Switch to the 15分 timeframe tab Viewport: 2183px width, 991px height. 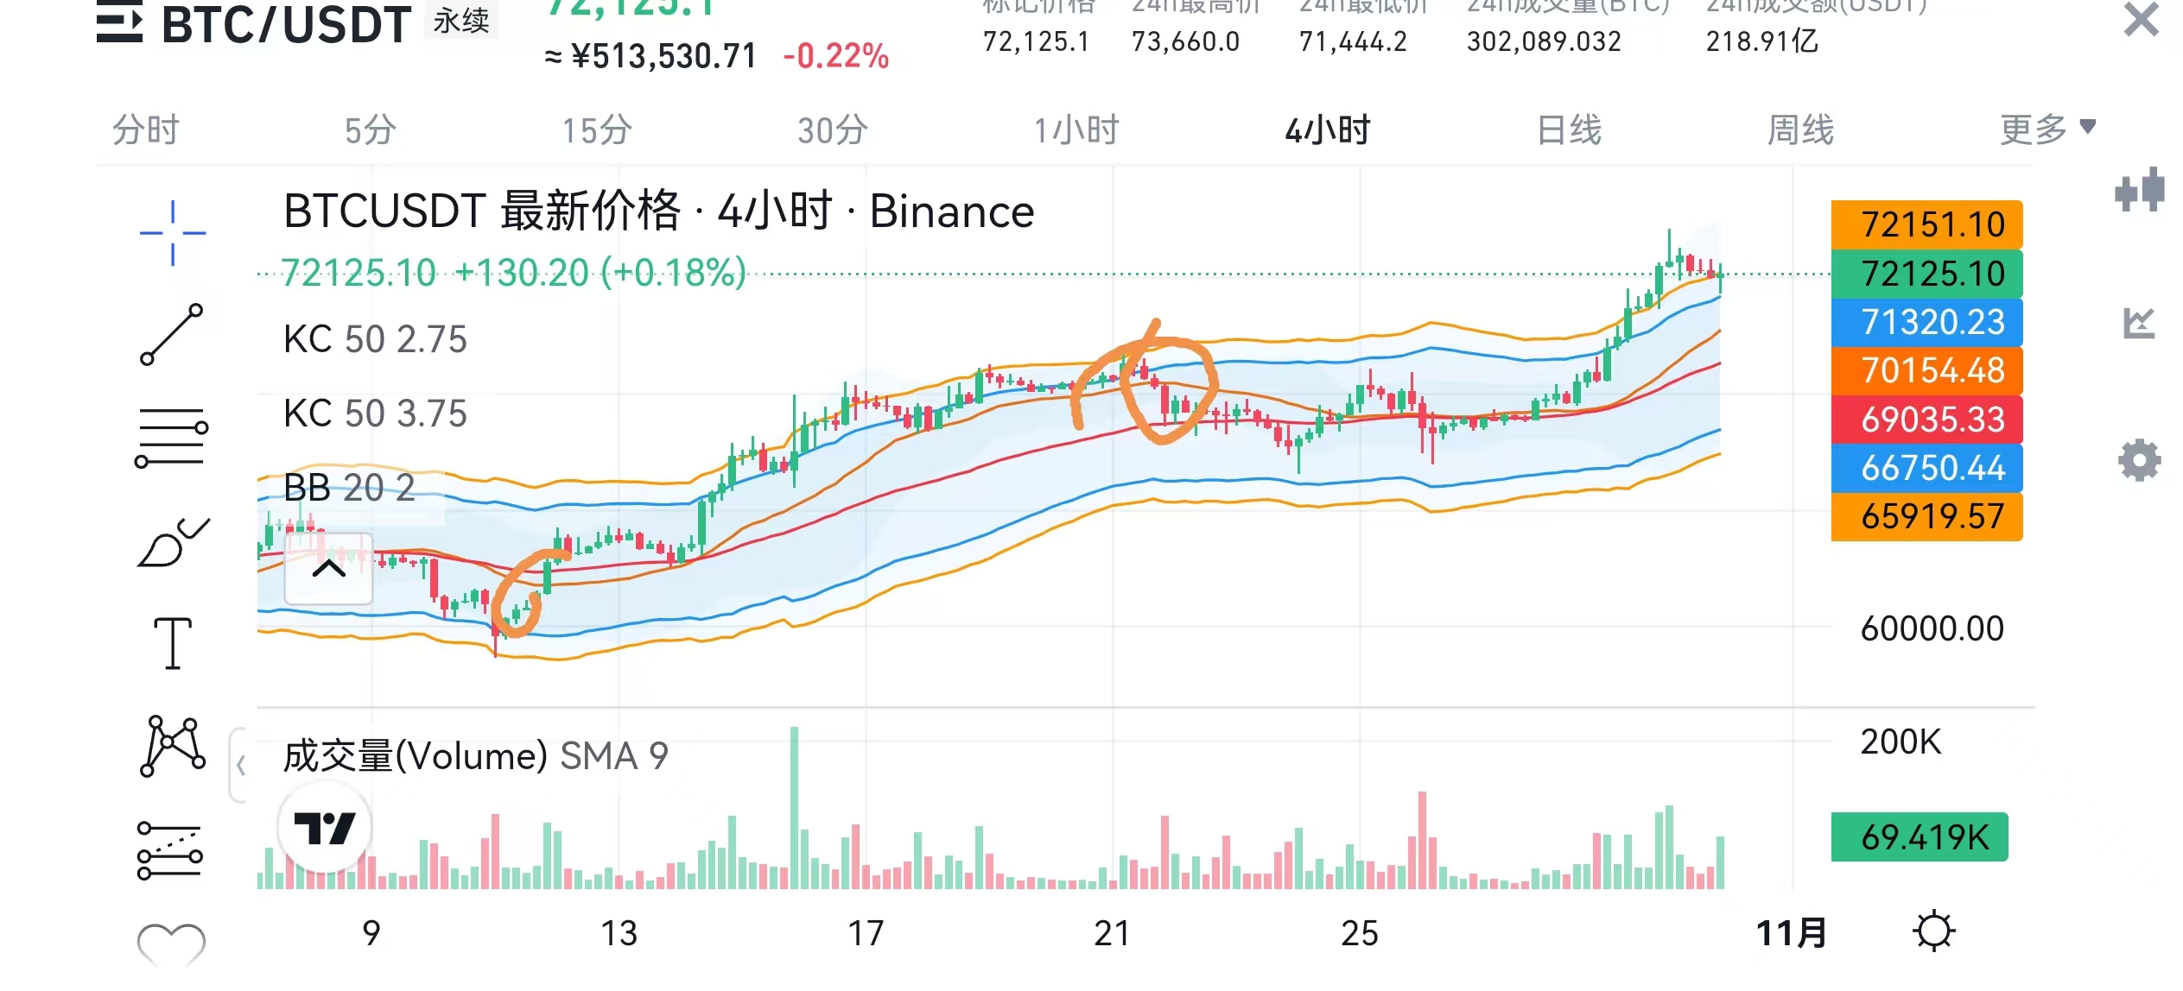(596, 130)
